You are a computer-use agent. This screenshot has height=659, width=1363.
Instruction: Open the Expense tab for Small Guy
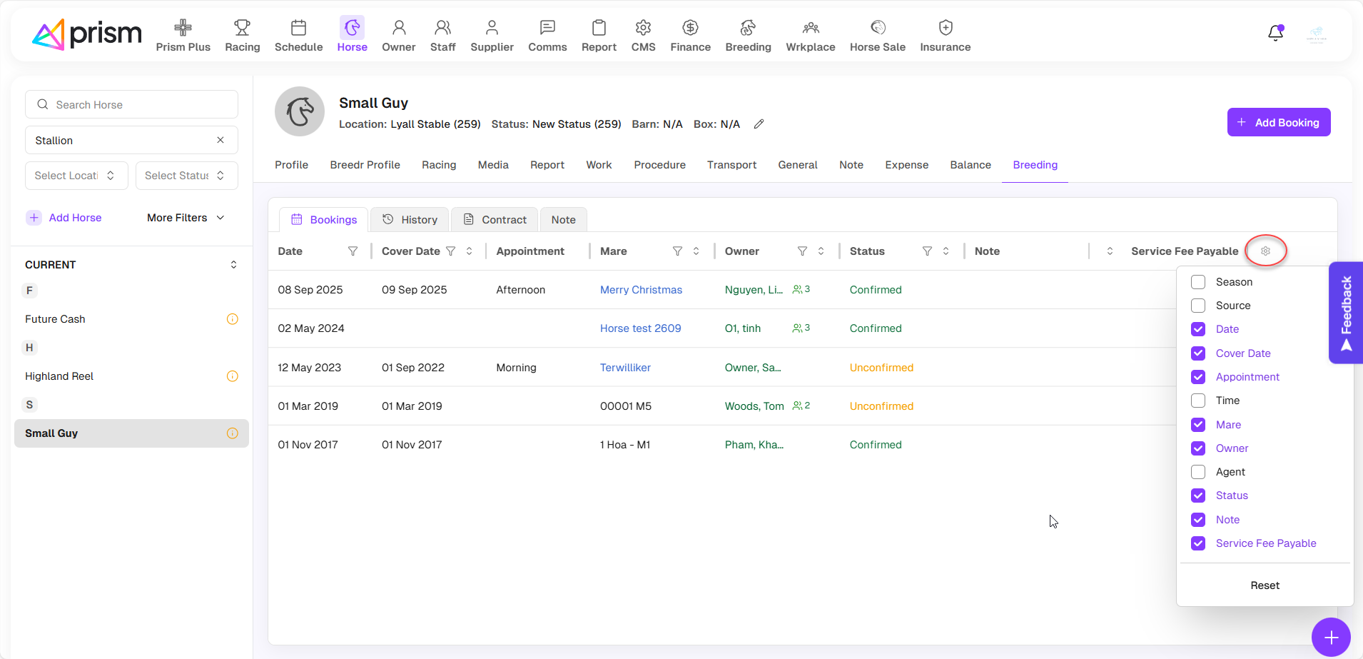click(906, 165)
